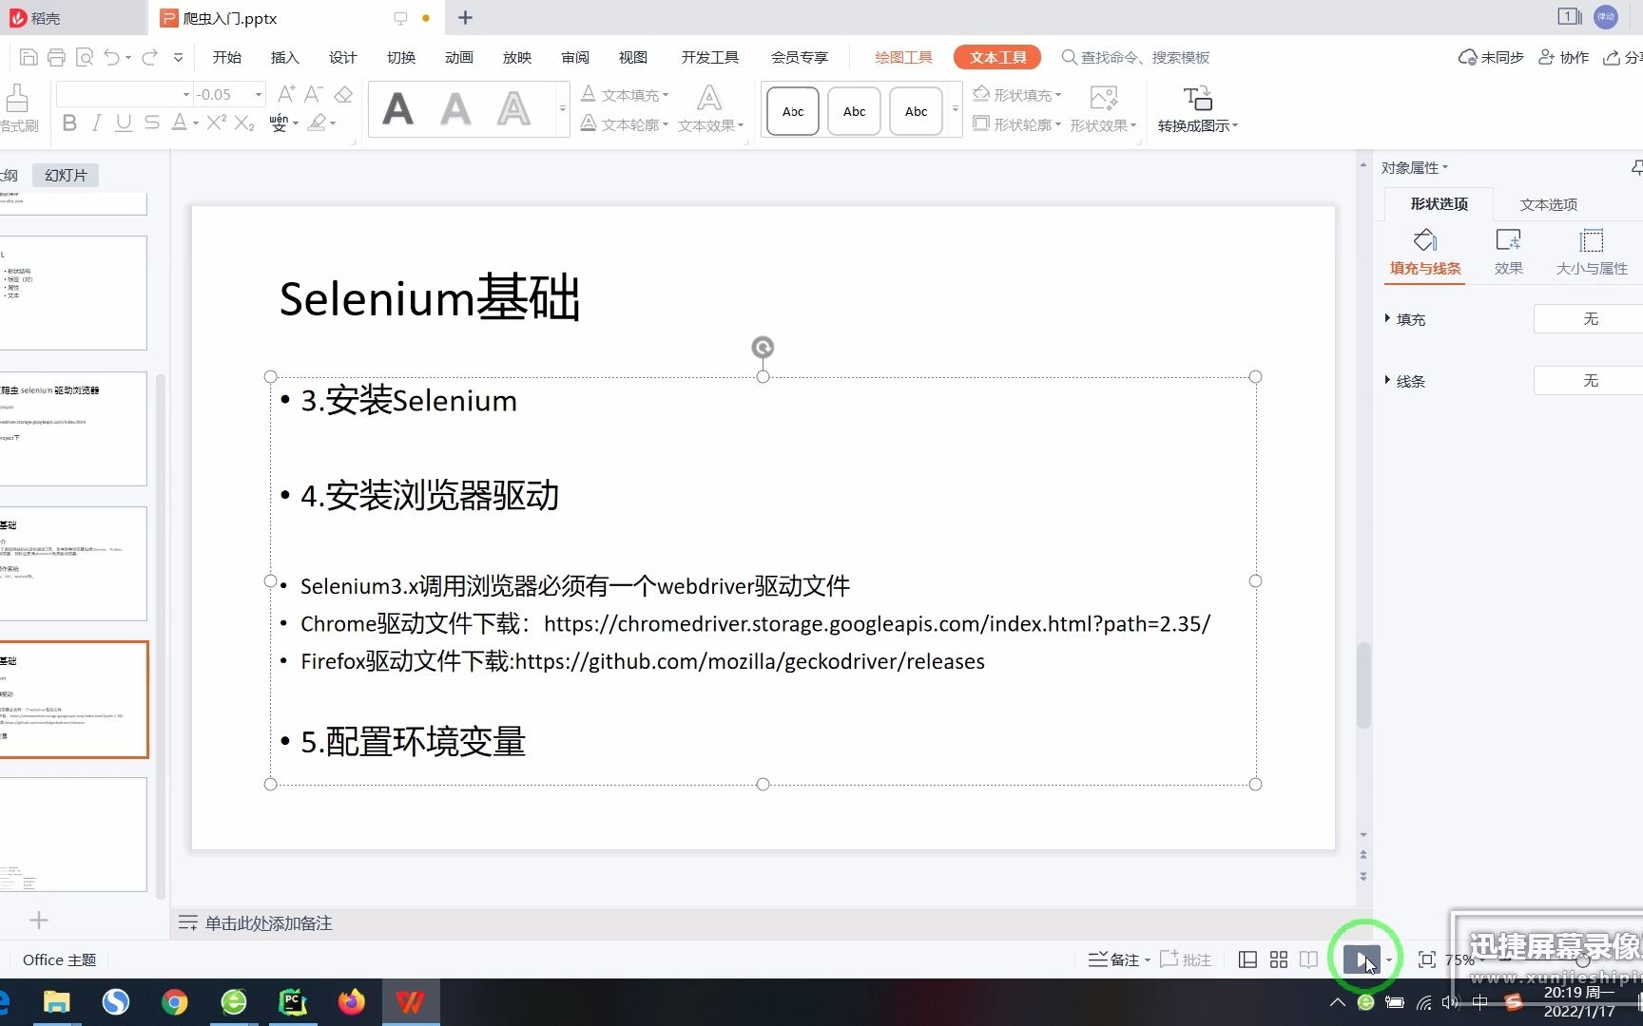Select the slide thumbnail with selenium 驱动浏览器
The height and width of the screenshot is (1026, 1643).
click(73, 428)
